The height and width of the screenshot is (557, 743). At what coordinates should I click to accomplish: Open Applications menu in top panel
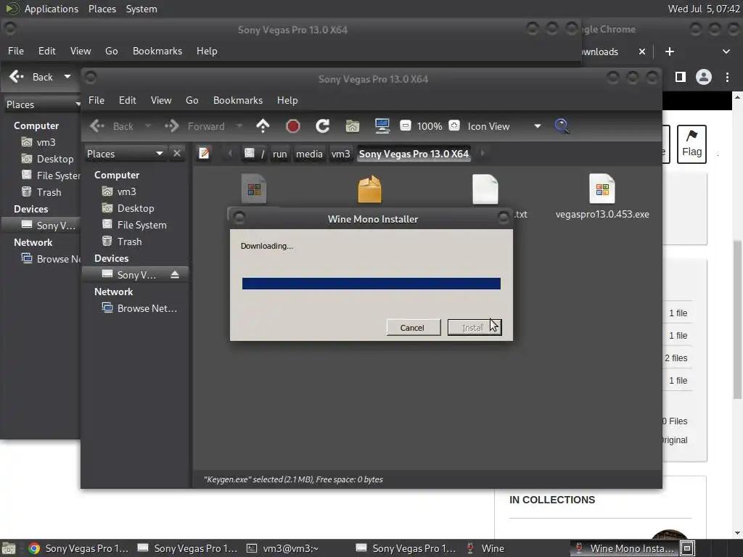pyautogui.click(x=52, y=9)
